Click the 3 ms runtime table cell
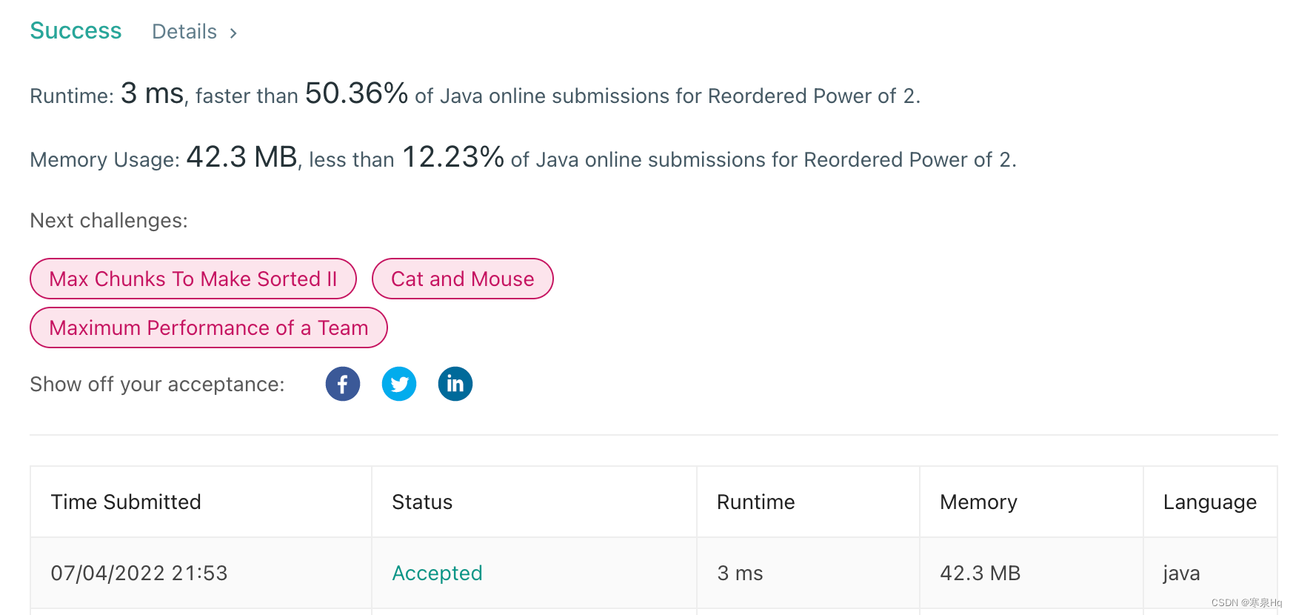This screenshot has width=1293, height=615. pos(740,573)
